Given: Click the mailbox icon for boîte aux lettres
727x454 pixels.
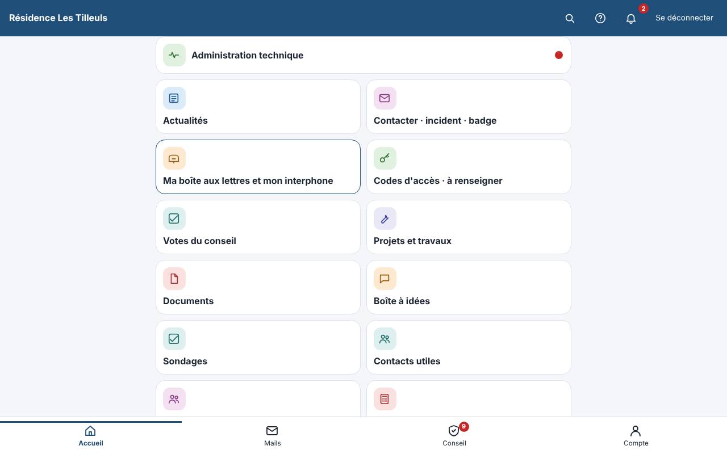Looking at the screenshot, I should point(174,158).
